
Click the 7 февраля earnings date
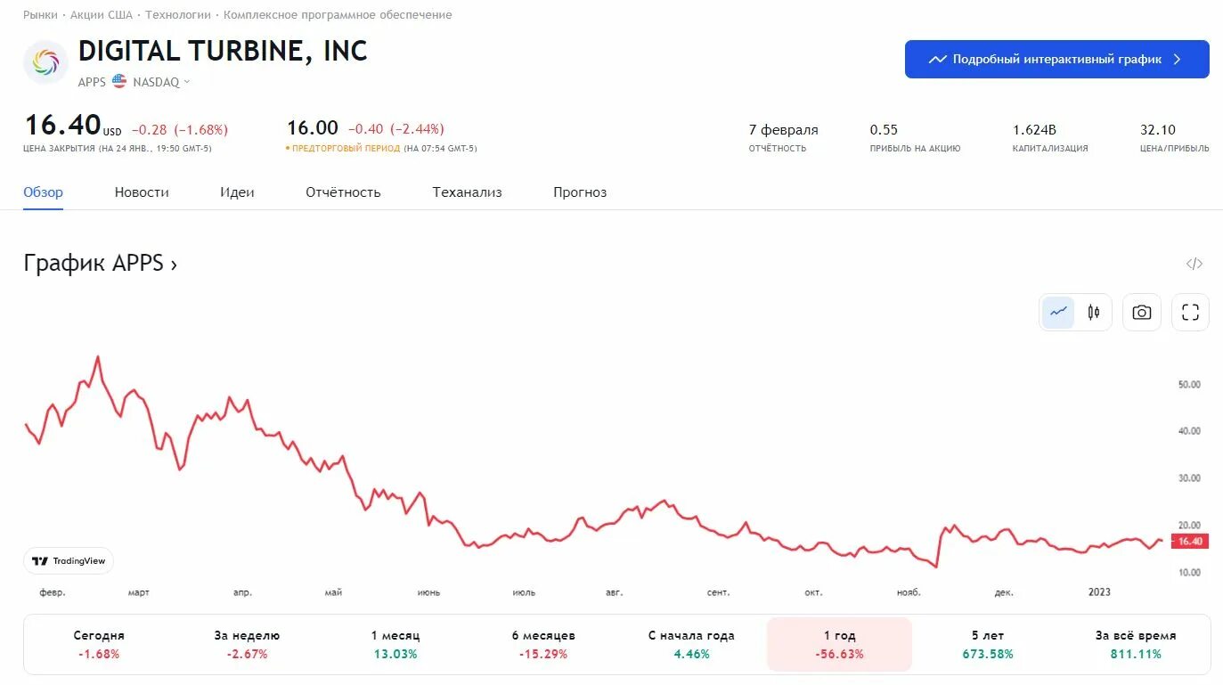[x=783, y=130]
